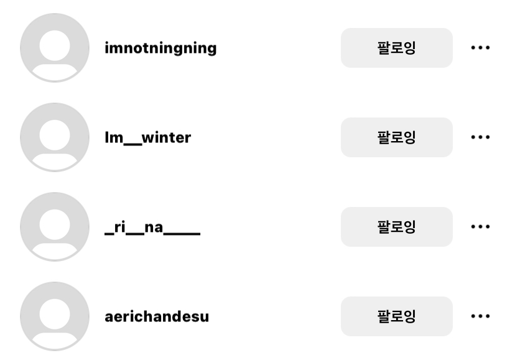
Task: Open more options for _ri__na____
Action: (x=481, y=227)
